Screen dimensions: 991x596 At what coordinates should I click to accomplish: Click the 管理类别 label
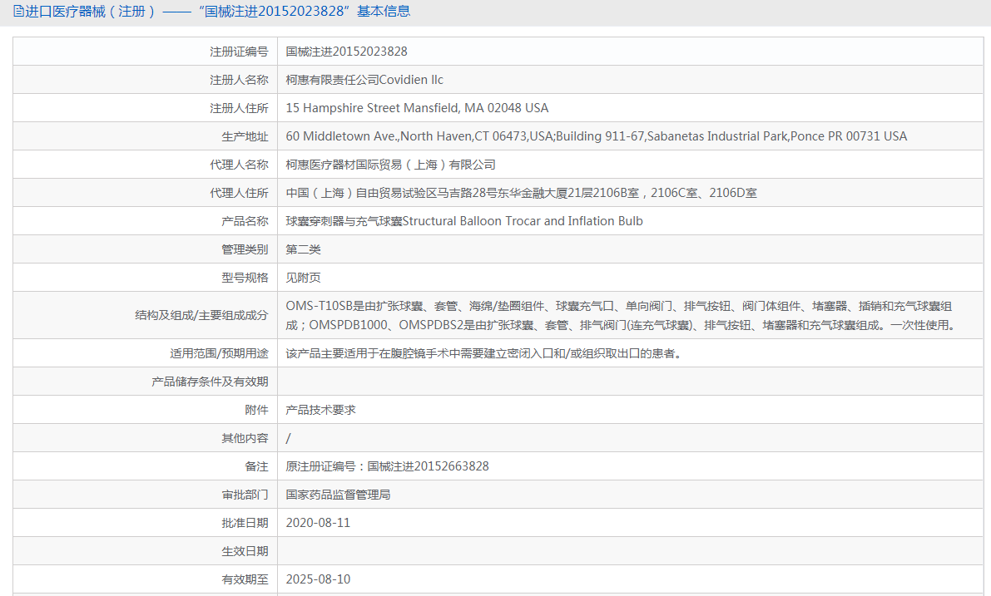[245, 250]
